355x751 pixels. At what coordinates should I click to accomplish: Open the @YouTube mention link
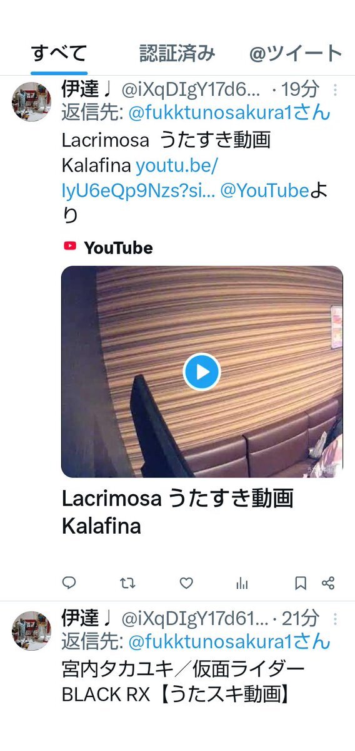point(264,190)
